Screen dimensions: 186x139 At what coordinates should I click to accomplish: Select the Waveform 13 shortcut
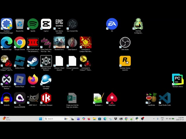(x=6, y=82)
